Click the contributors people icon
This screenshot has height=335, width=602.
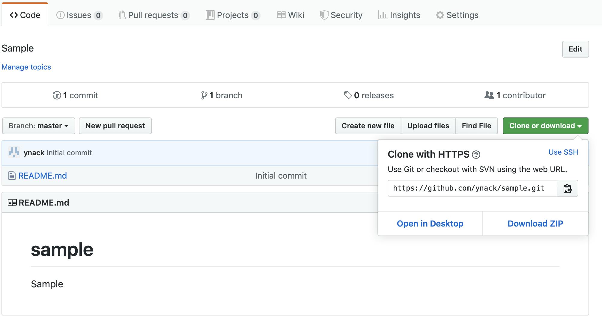(489, 95)
